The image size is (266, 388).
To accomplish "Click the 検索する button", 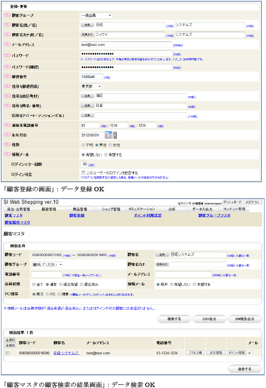I will [174, 319].
